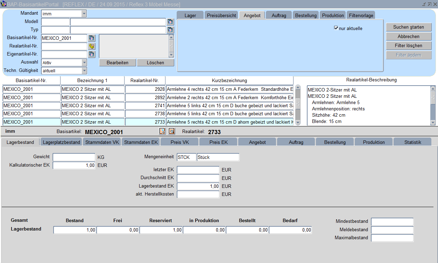Open the lookup list next to Typ

170,30
